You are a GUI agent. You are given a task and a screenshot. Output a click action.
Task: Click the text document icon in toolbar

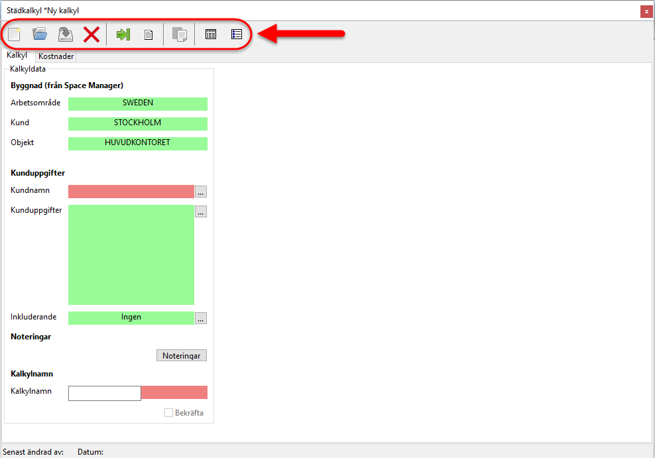tap(149, 34)
